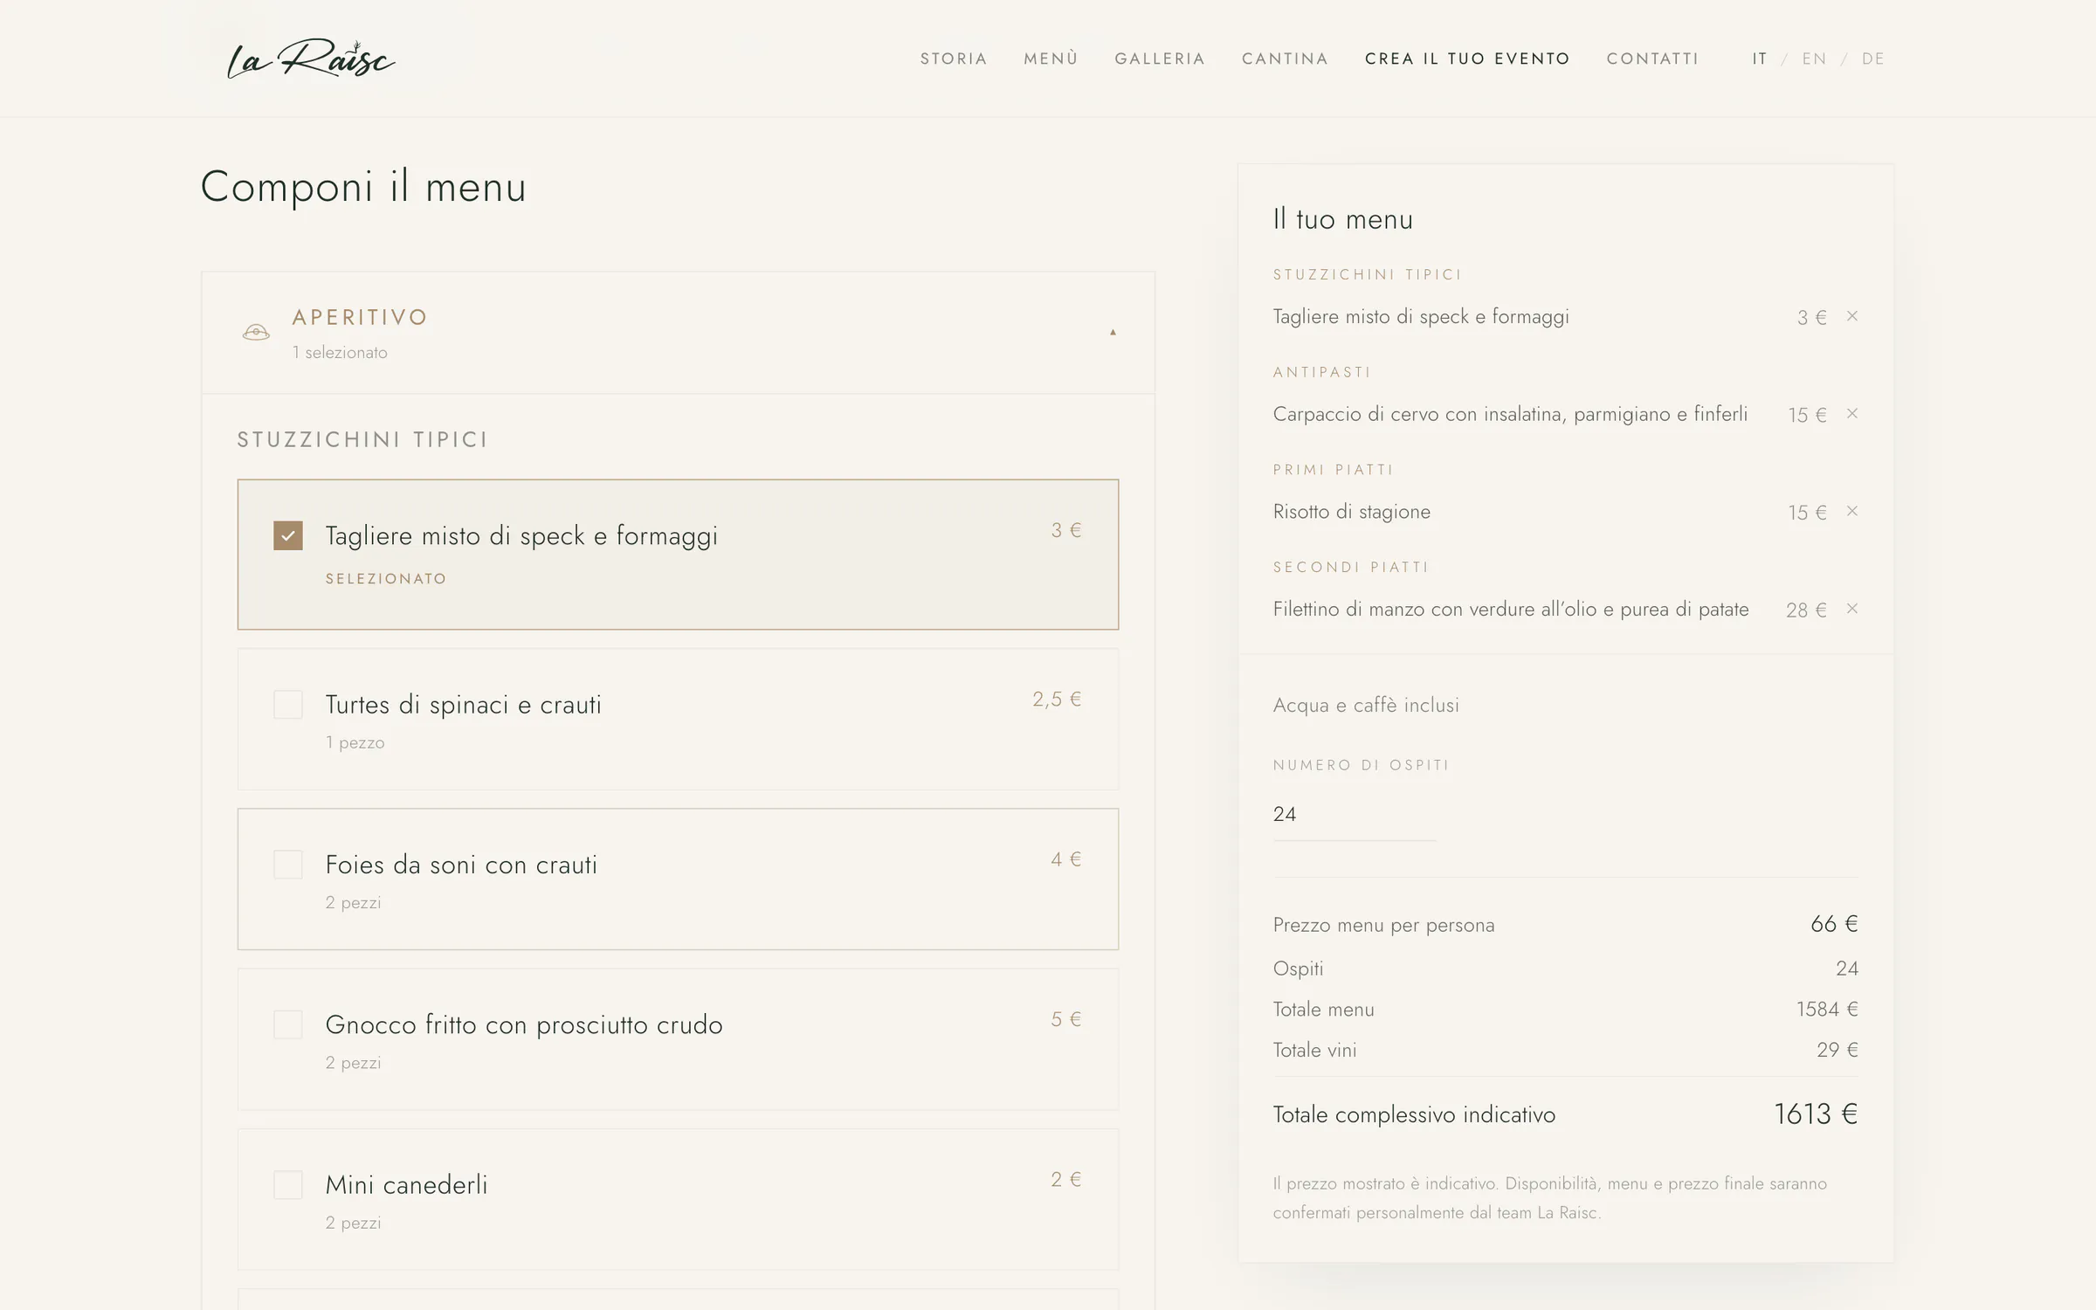Check the Mini canederli box
This screenshot has height=1310, width=2096.
click(x=288, y=1185)
